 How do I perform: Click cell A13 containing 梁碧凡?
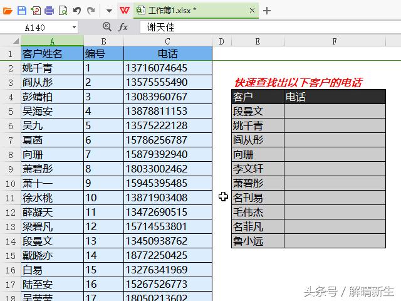[52, 226]
